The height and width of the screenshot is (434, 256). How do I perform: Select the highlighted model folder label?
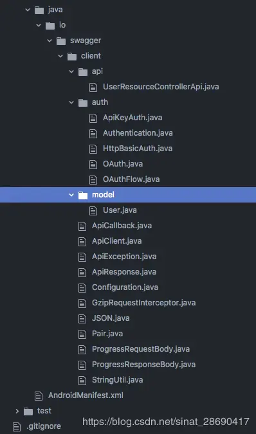click(103, 195)
